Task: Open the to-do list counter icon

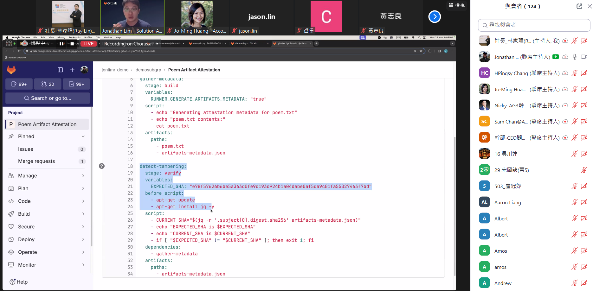Action: click(x=76, y=84)
